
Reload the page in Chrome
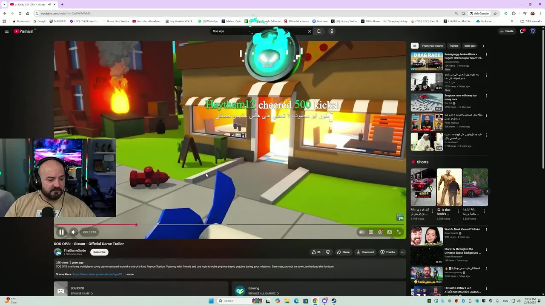20,14
